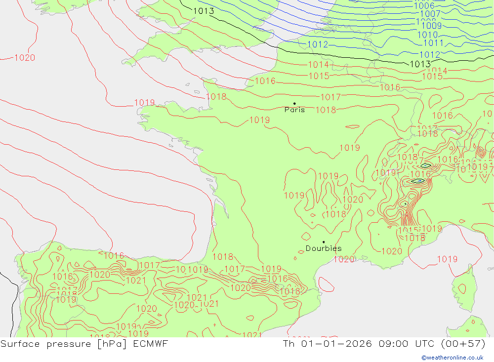Click the weatheronline.co.uk copyright text
The image size is (494, 362).
click(x=453, y=358)
